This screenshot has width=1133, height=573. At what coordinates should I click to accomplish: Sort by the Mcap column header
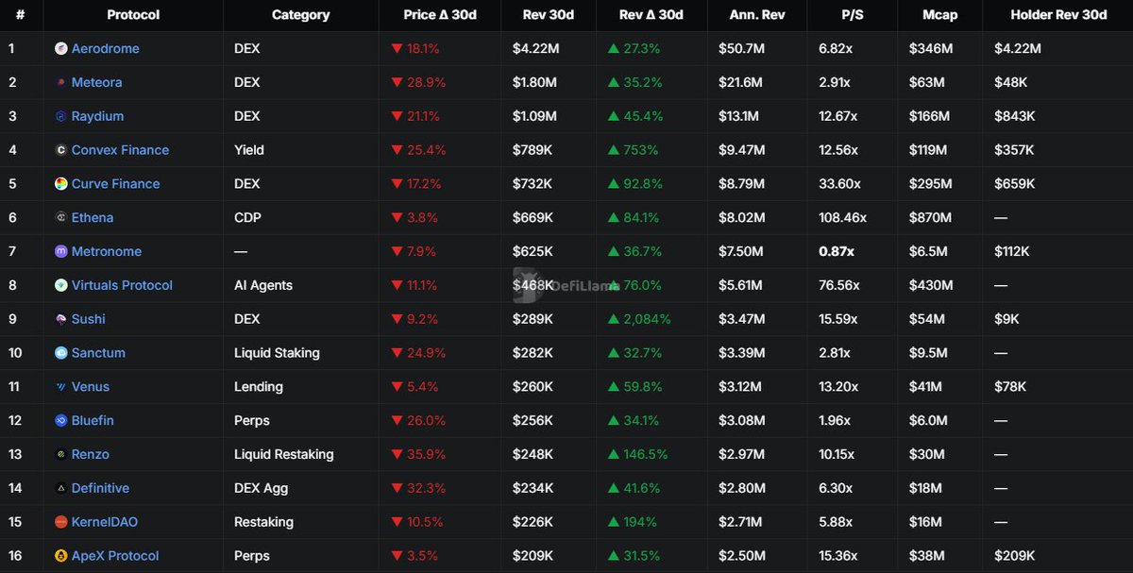pyautogui.click(x=939, y=15)
